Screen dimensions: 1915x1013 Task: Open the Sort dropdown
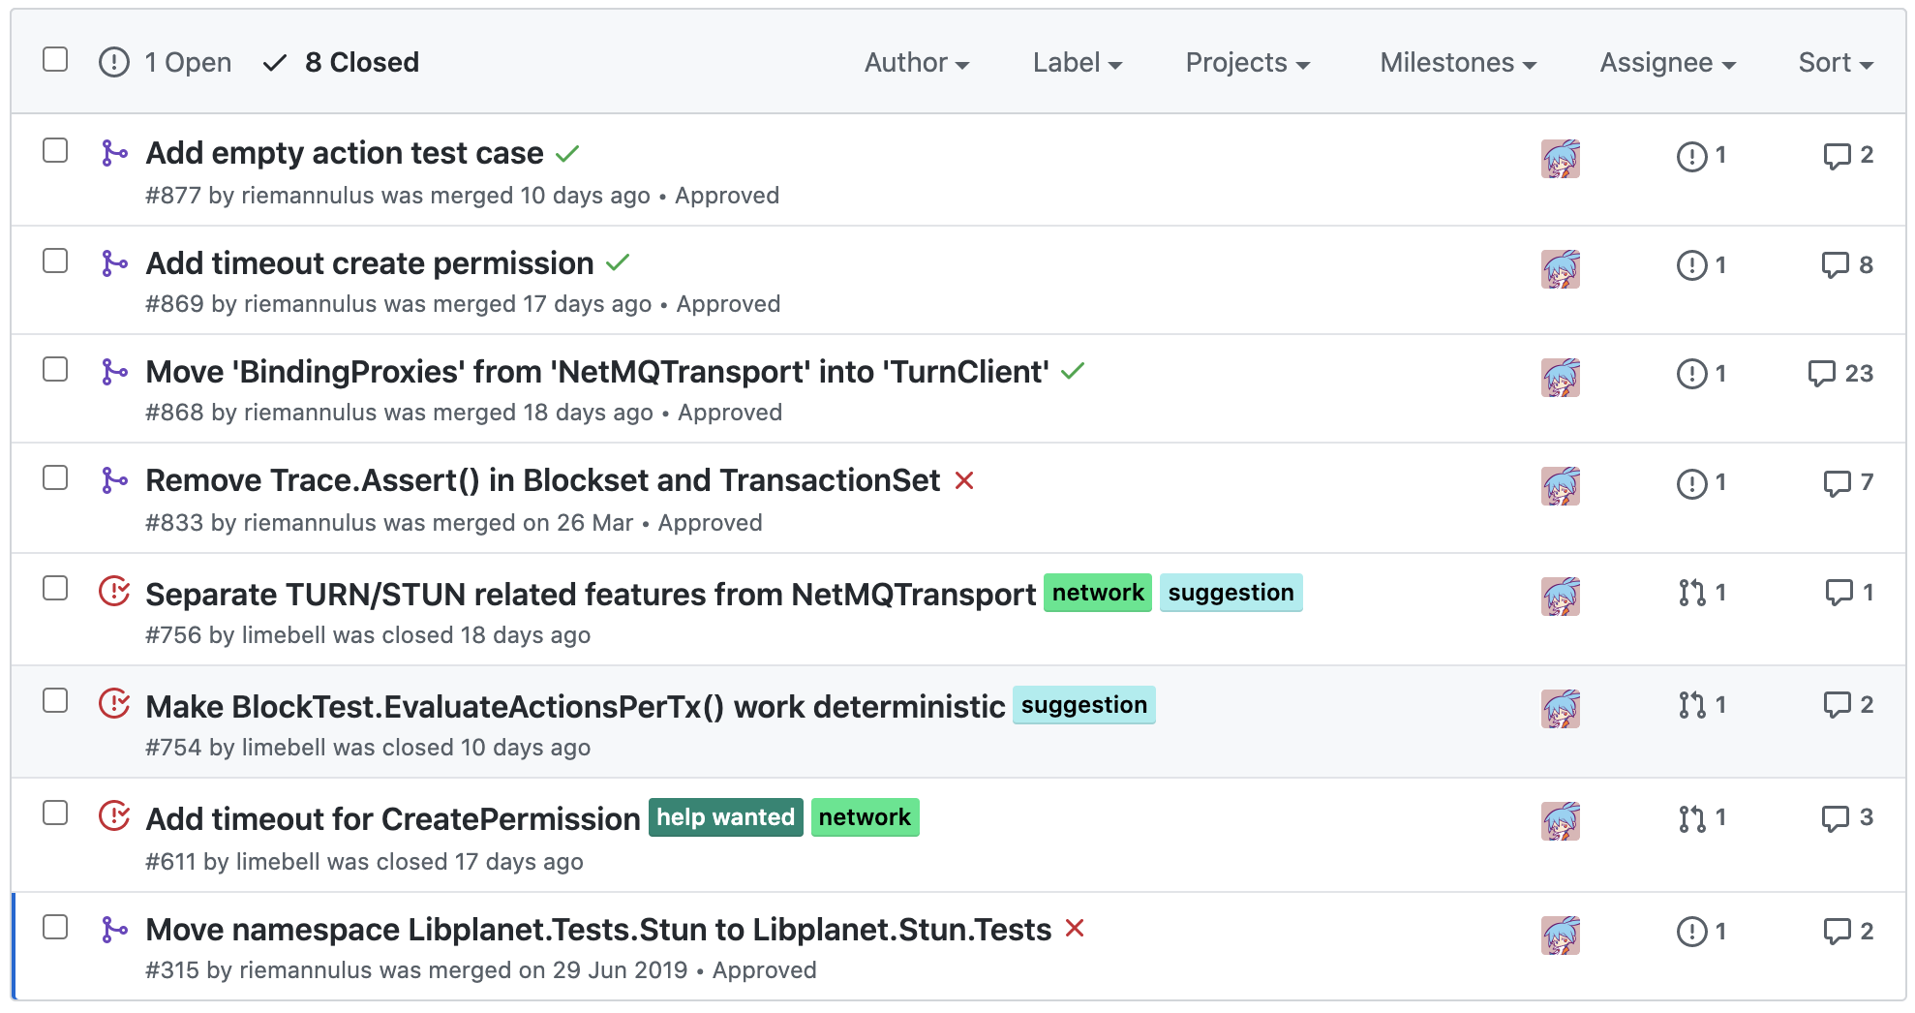(1837, 63)
